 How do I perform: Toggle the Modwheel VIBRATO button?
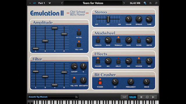98,41
